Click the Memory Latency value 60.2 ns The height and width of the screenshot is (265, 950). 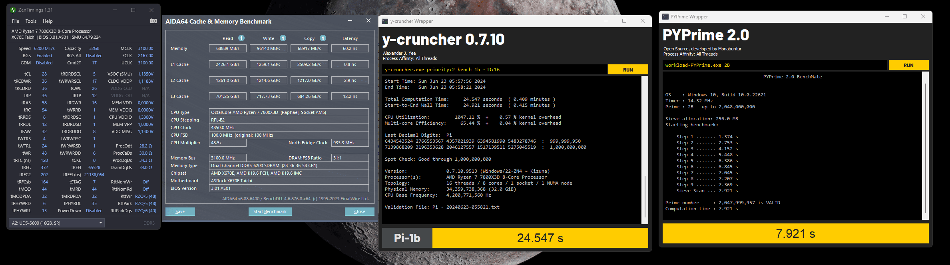[350, 48]
